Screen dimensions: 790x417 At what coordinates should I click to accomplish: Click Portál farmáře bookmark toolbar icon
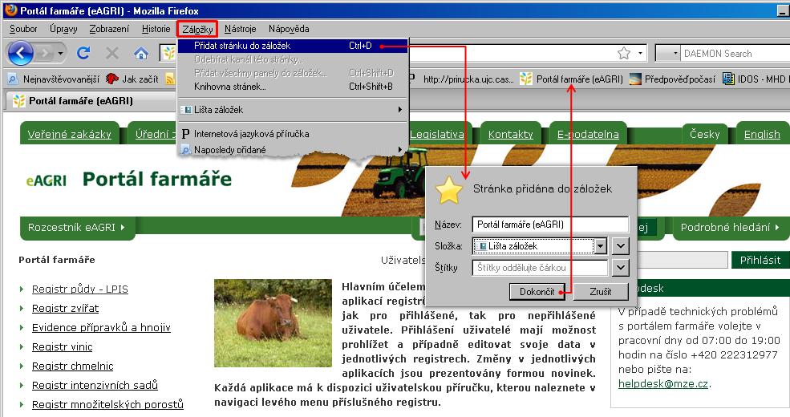point(526,79)
